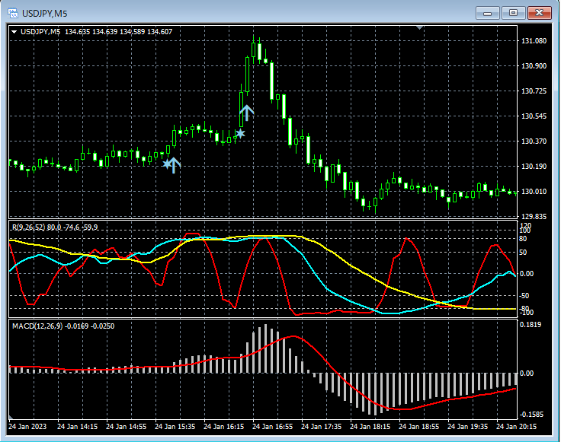The height and width of the screenshot is (442, 561).
Task: Click the USDJPY,M5 title bar text
Action: coord(45,14)
